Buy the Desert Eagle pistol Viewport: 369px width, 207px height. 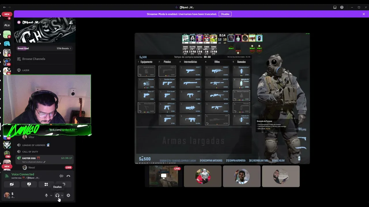coord(167,120)
